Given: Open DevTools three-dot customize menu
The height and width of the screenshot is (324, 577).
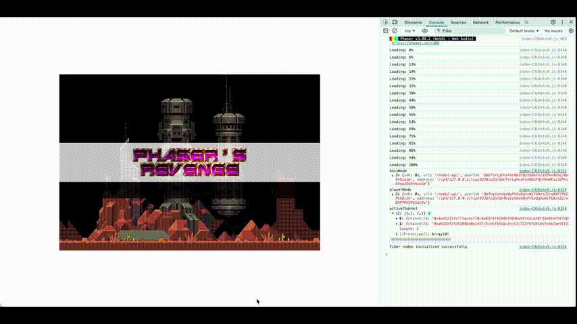Looking at the screenshot, I should [x=562, y=22].
